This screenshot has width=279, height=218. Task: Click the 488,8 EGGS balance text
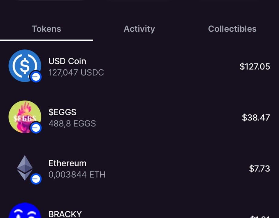coord(72,124)
